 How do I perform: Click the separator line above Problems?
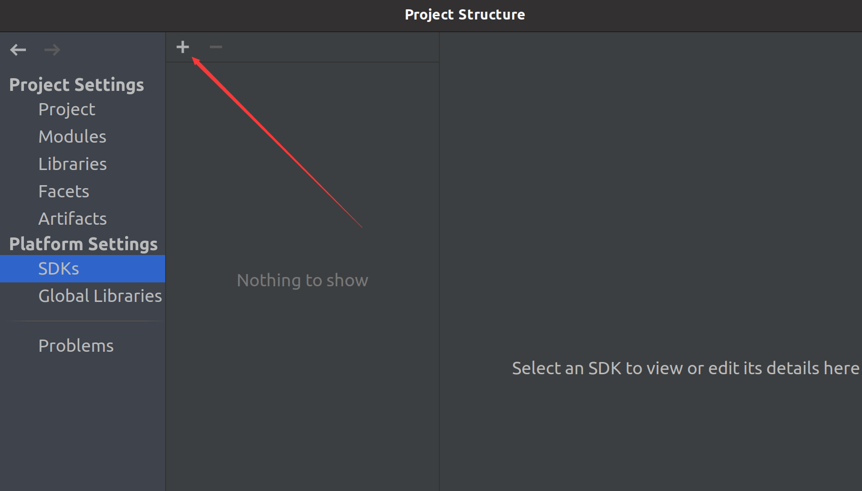(87, 321)
